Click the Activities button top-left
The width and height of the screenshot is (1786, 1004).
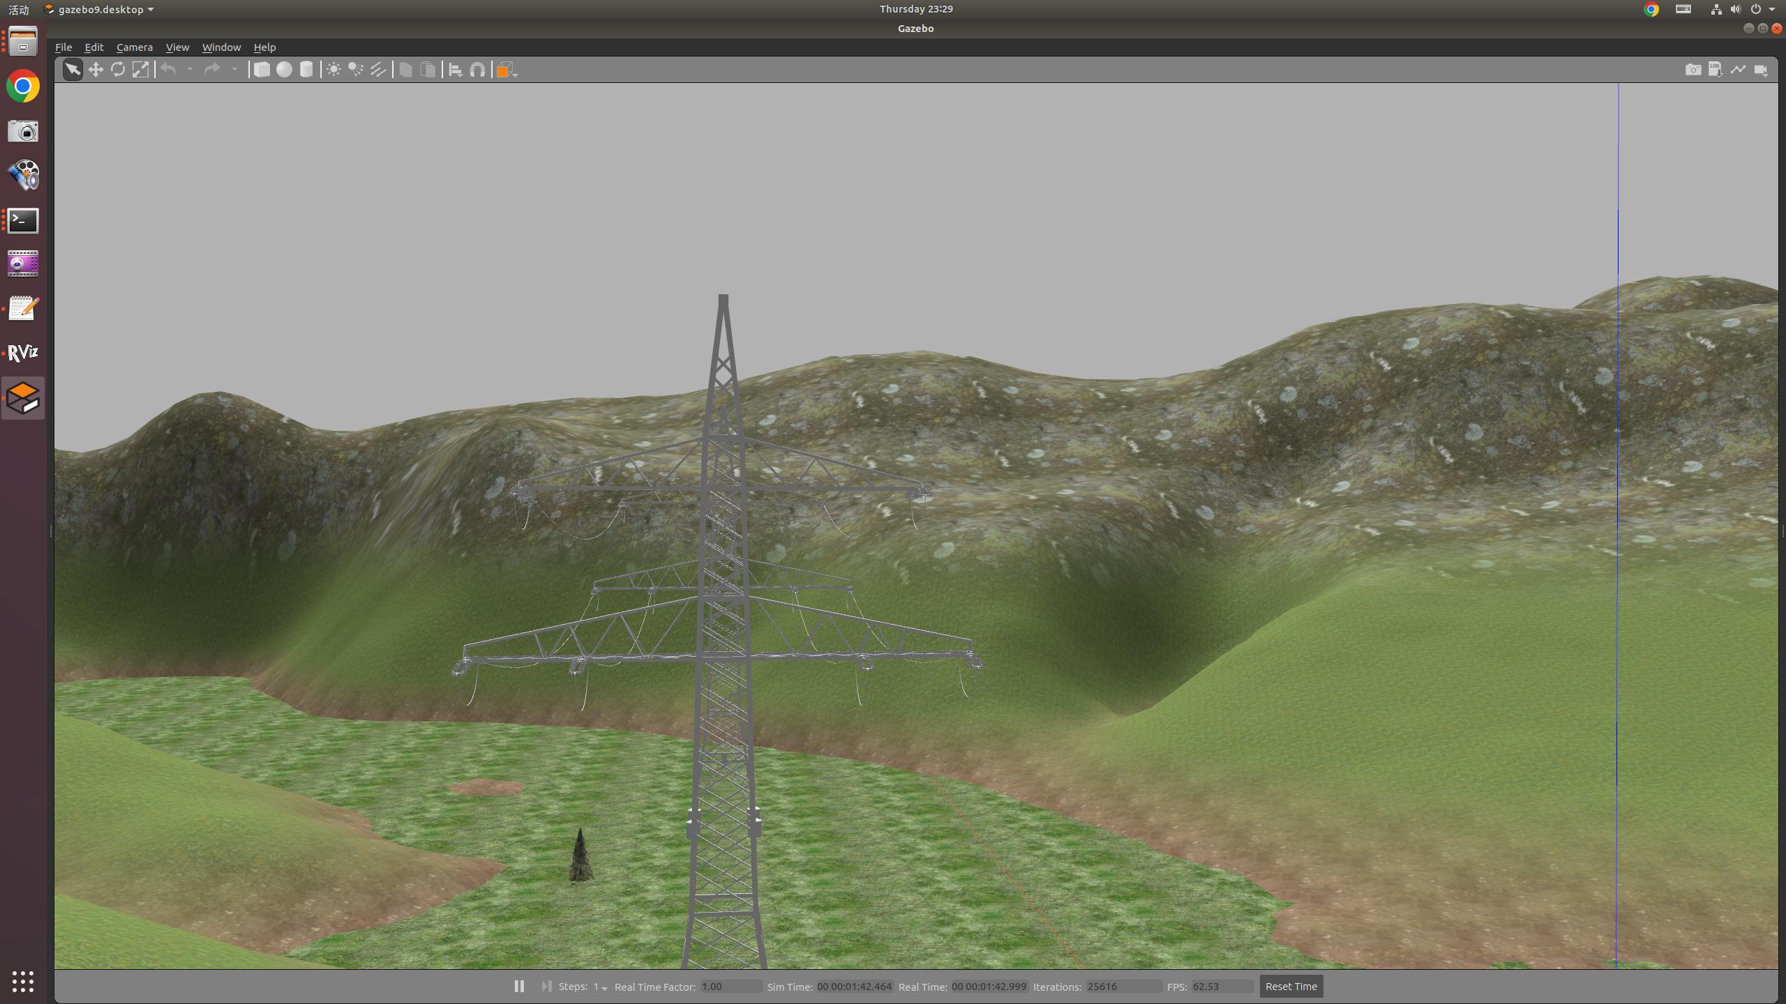pos(19,9)
